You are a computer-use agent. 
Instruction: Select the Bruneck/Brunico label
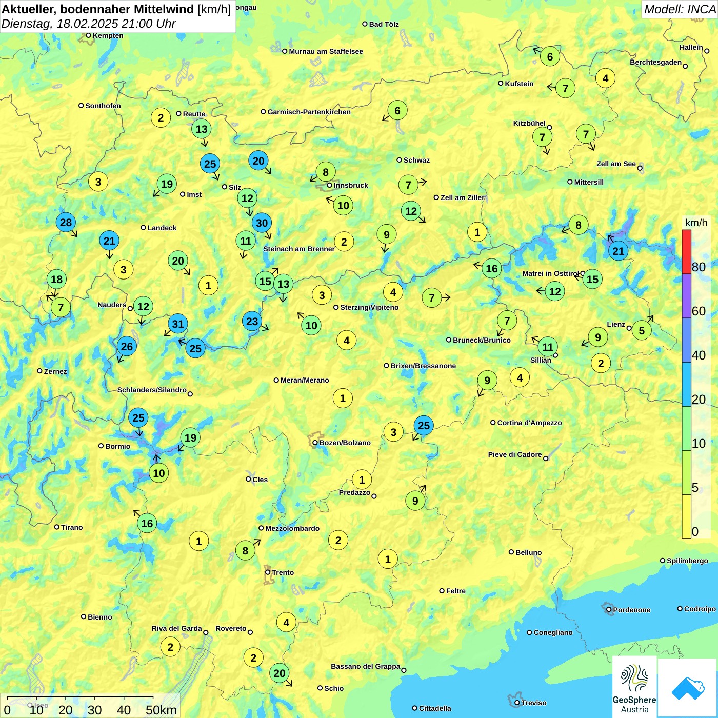point(482,340)
